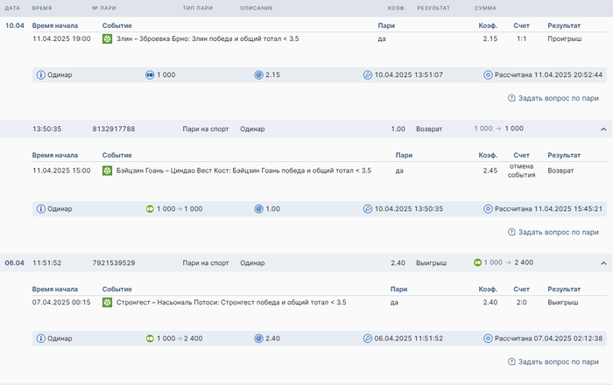
Task: Click football icon beside Стронгест – Насьональ Потоси
Action: tap(107, 303)
